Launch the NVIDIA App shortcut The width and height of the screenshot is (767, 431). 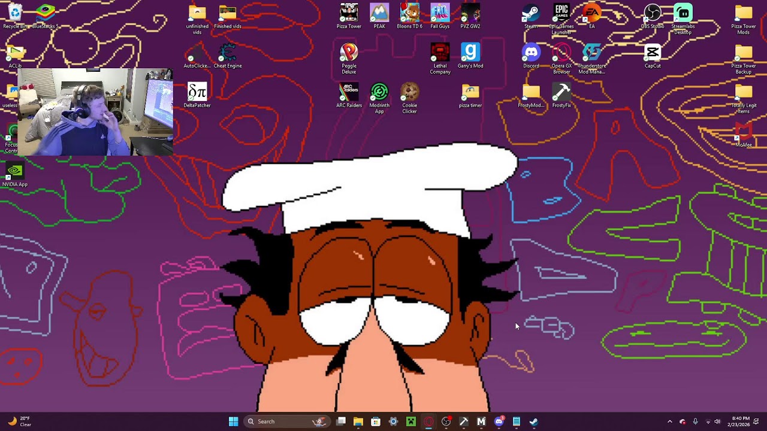(15, 174)
